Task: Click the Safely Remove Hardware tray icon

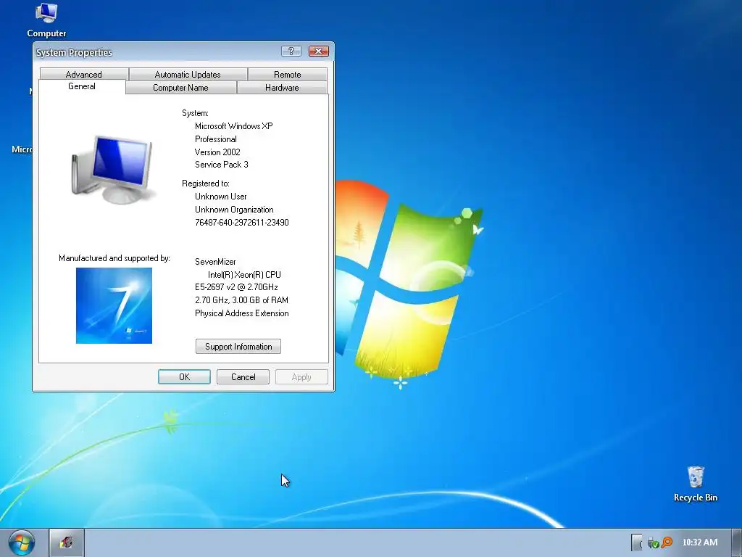Action: pos(653,542)
